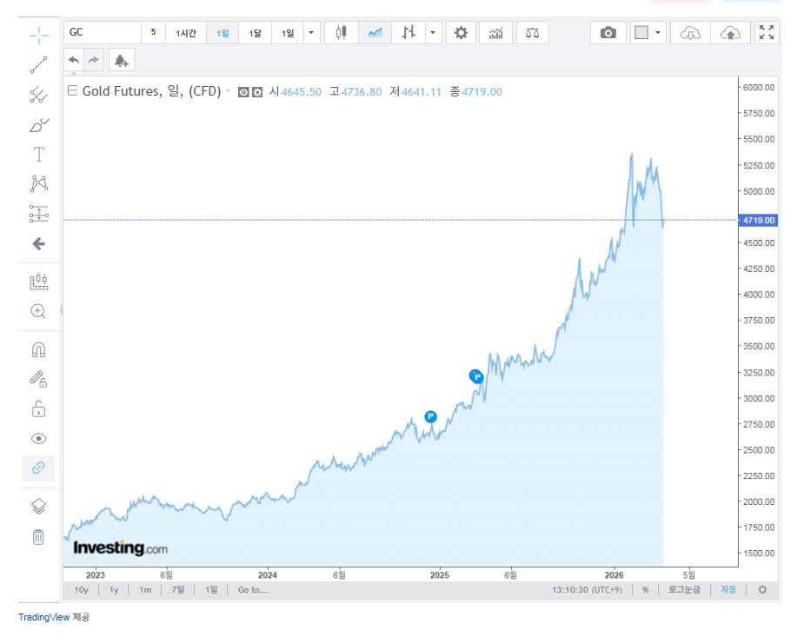Open Go to... date dialog

pos(254,590)
